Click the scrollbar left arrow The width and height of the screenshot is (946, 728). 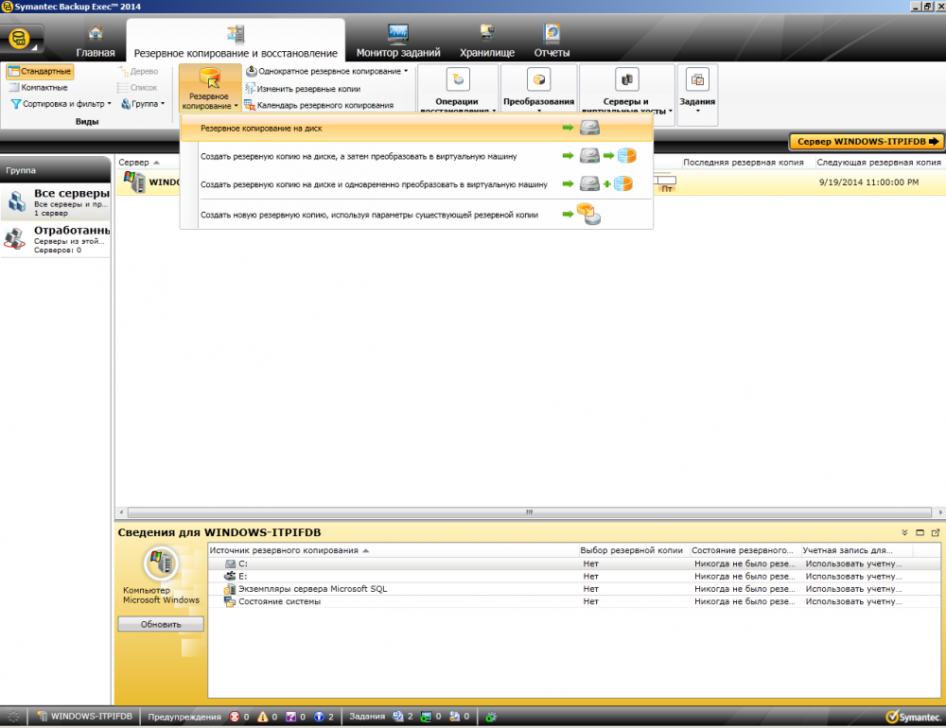(121, 512)
